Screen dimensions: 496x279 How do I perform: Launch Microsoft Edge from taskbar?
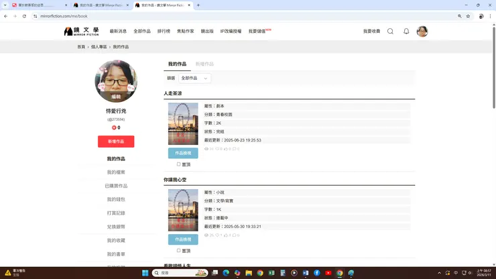pyautogui.click(x=226, y=273)
